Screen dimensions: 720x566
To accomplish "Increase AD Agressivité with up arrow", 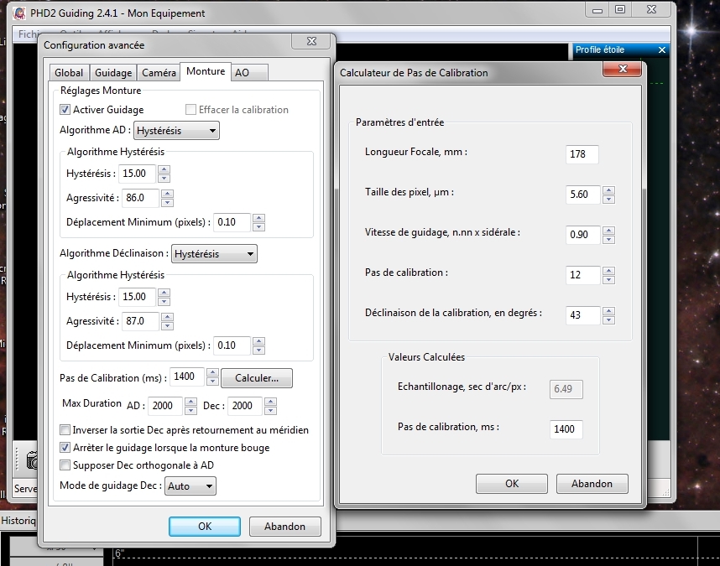I will point(167,194).
